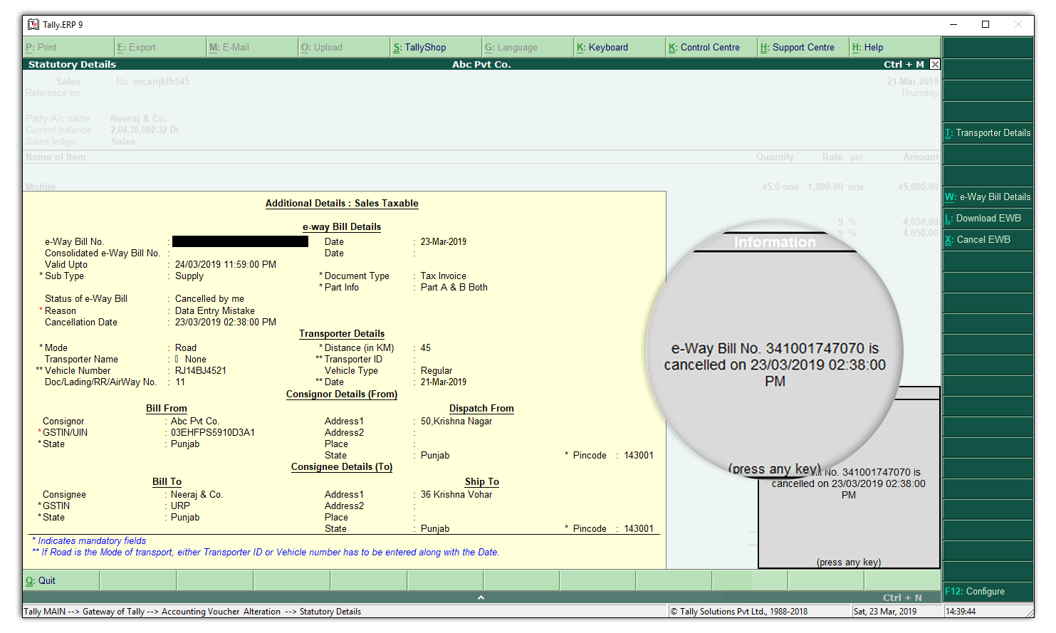Click the Doc/Lading/RR/AirWay No. value 11
Screen dimensions: 1056x633
180,382
